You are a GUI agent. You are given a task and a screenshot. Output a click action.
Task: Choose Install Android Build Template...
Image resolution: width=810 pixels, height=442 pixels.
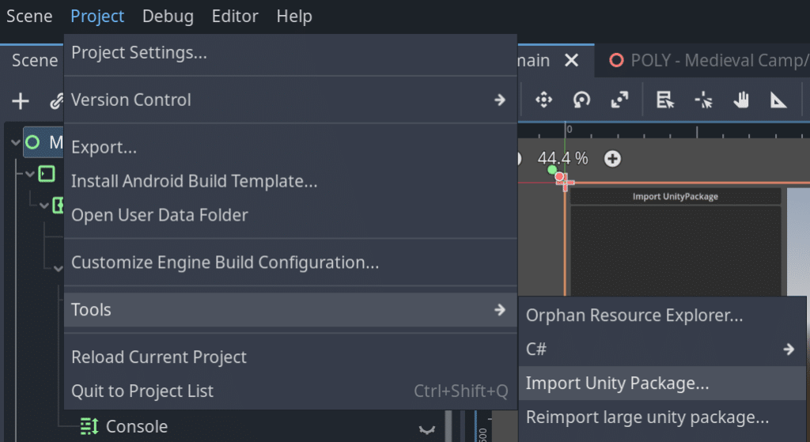click(x=290, y=181)
